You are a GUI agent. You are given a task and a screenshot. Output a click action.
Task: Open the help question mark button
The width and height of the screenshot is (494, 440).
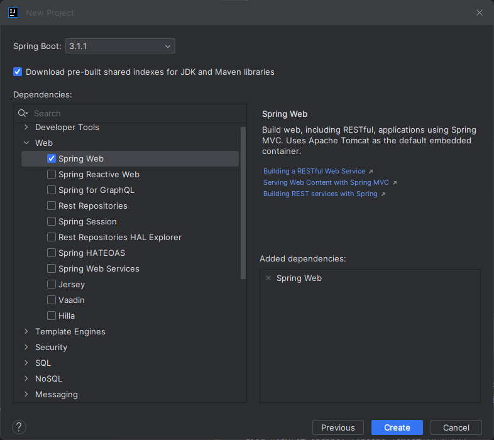click(x=19, y=427)
